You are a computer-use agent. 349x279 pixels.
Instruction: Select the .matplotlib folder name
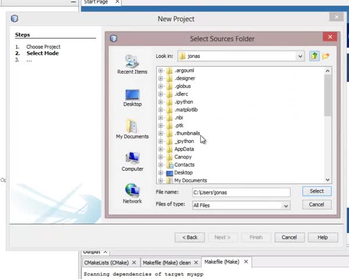[x=186, y=110]
